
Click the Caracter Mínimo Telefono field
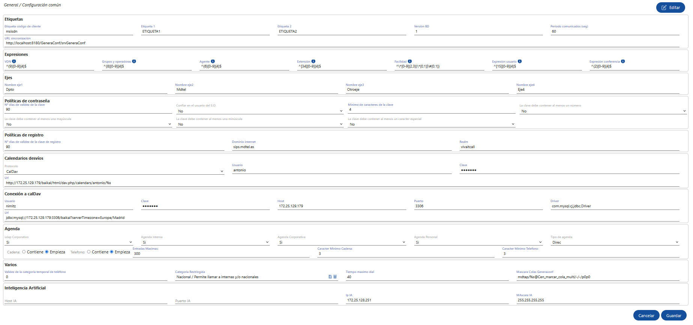(x=591, y=254)
